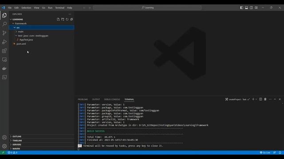Toggle primary side bar layout icon
Screen dimensions: 284x159
point(241,8)
